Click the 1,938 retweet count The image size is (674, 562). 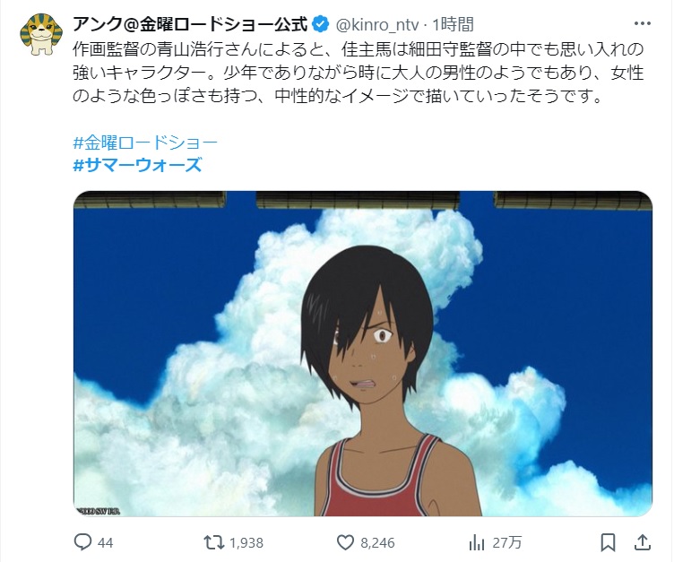pos(246,543)
